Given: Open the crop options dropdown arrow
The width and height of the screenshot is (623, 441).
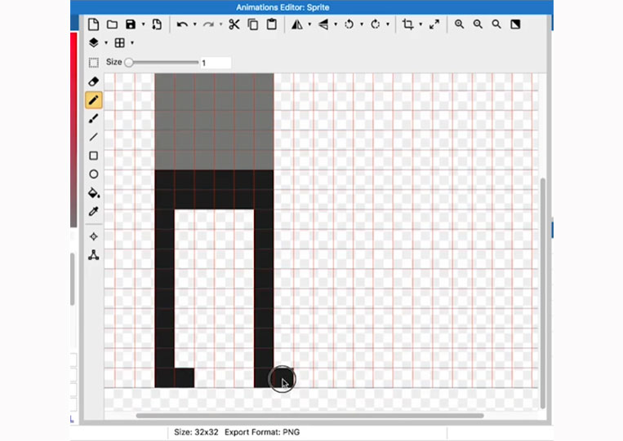Looking at the screenshot, I should (421, 24).
